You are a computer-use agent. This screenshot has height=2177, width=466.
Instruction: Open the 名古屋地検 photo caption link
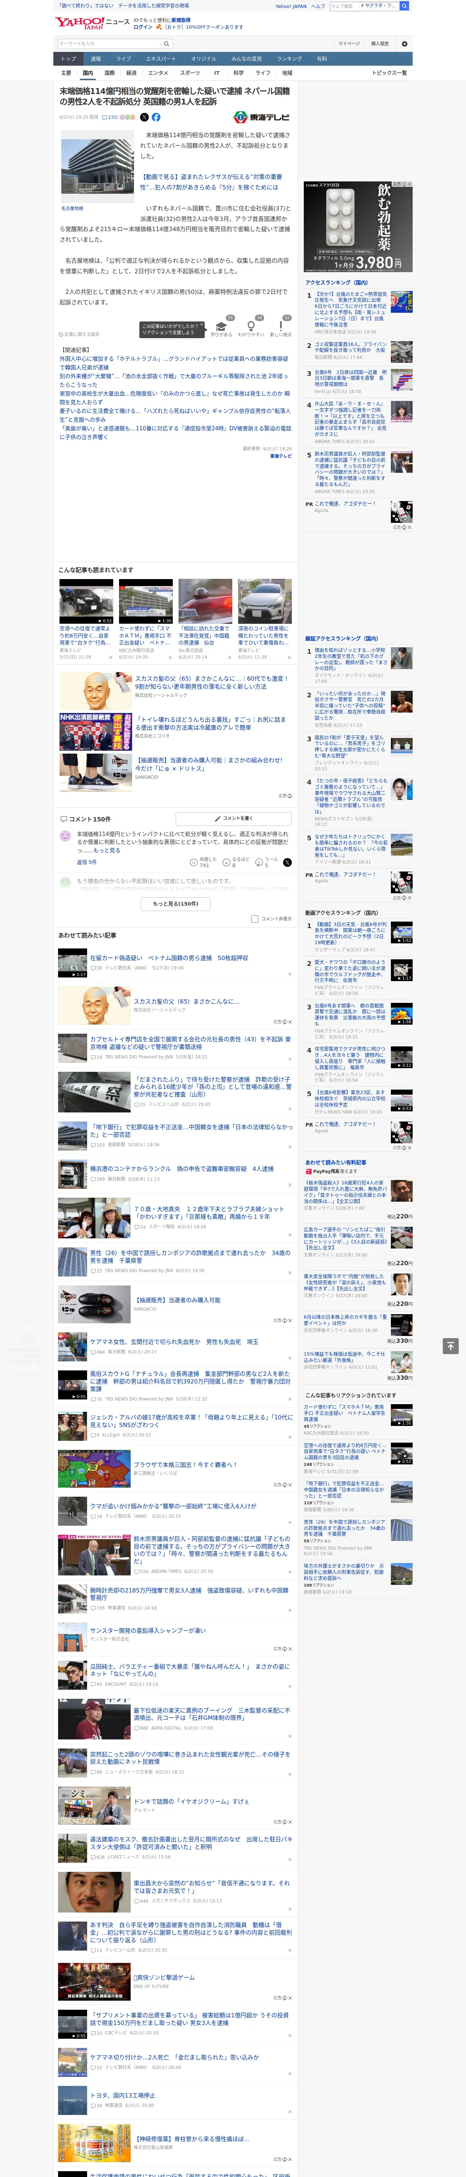[x=72, y=208]
